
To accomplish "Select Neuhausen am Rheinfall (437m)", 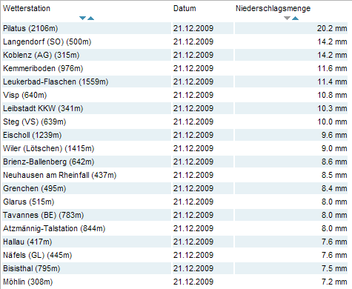I will [59, 175].
